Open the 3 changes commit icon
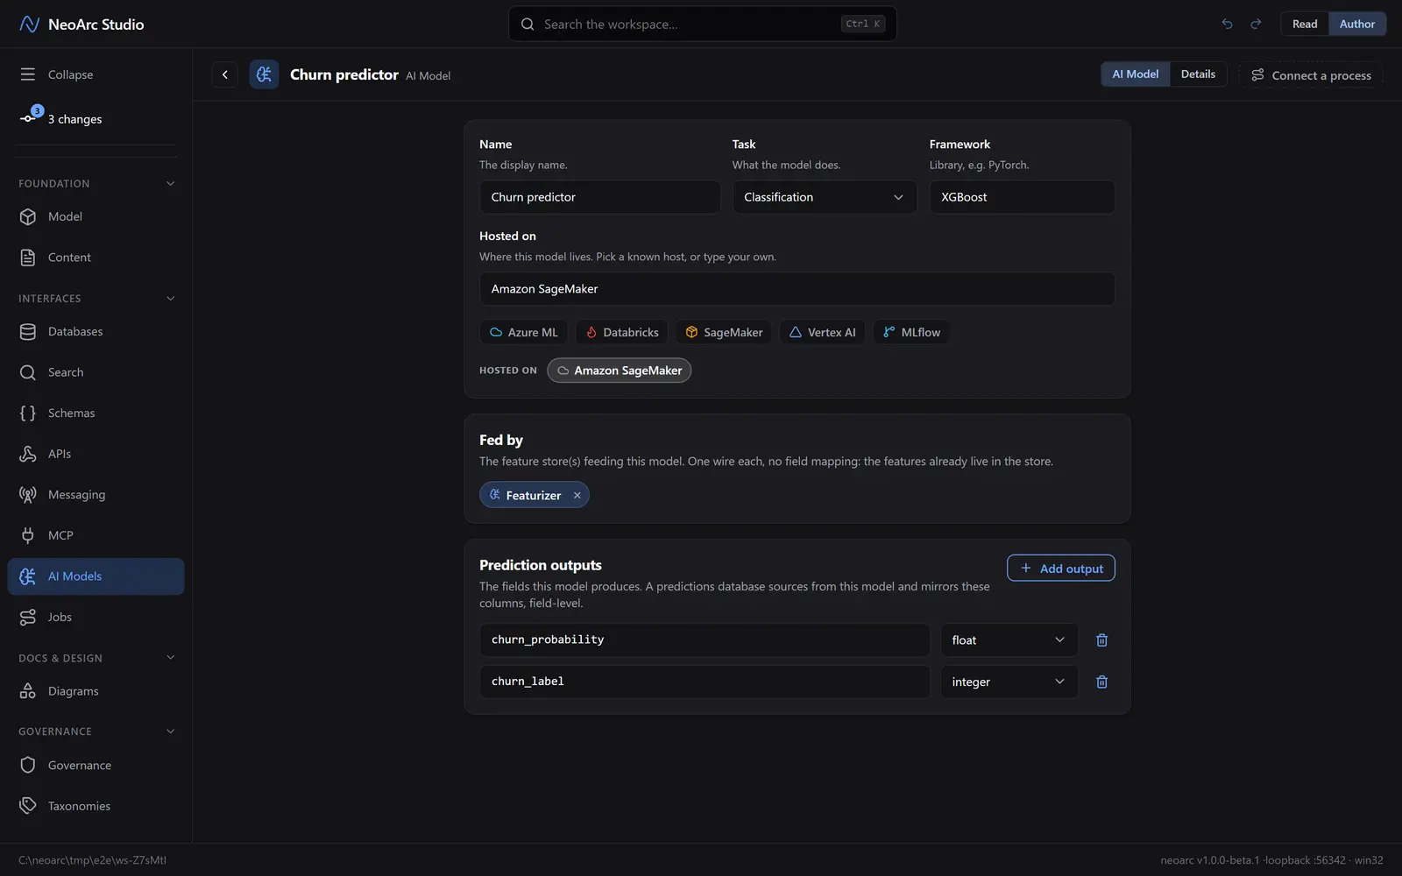This screenshot has width=1402, height=876. (30, 117)
